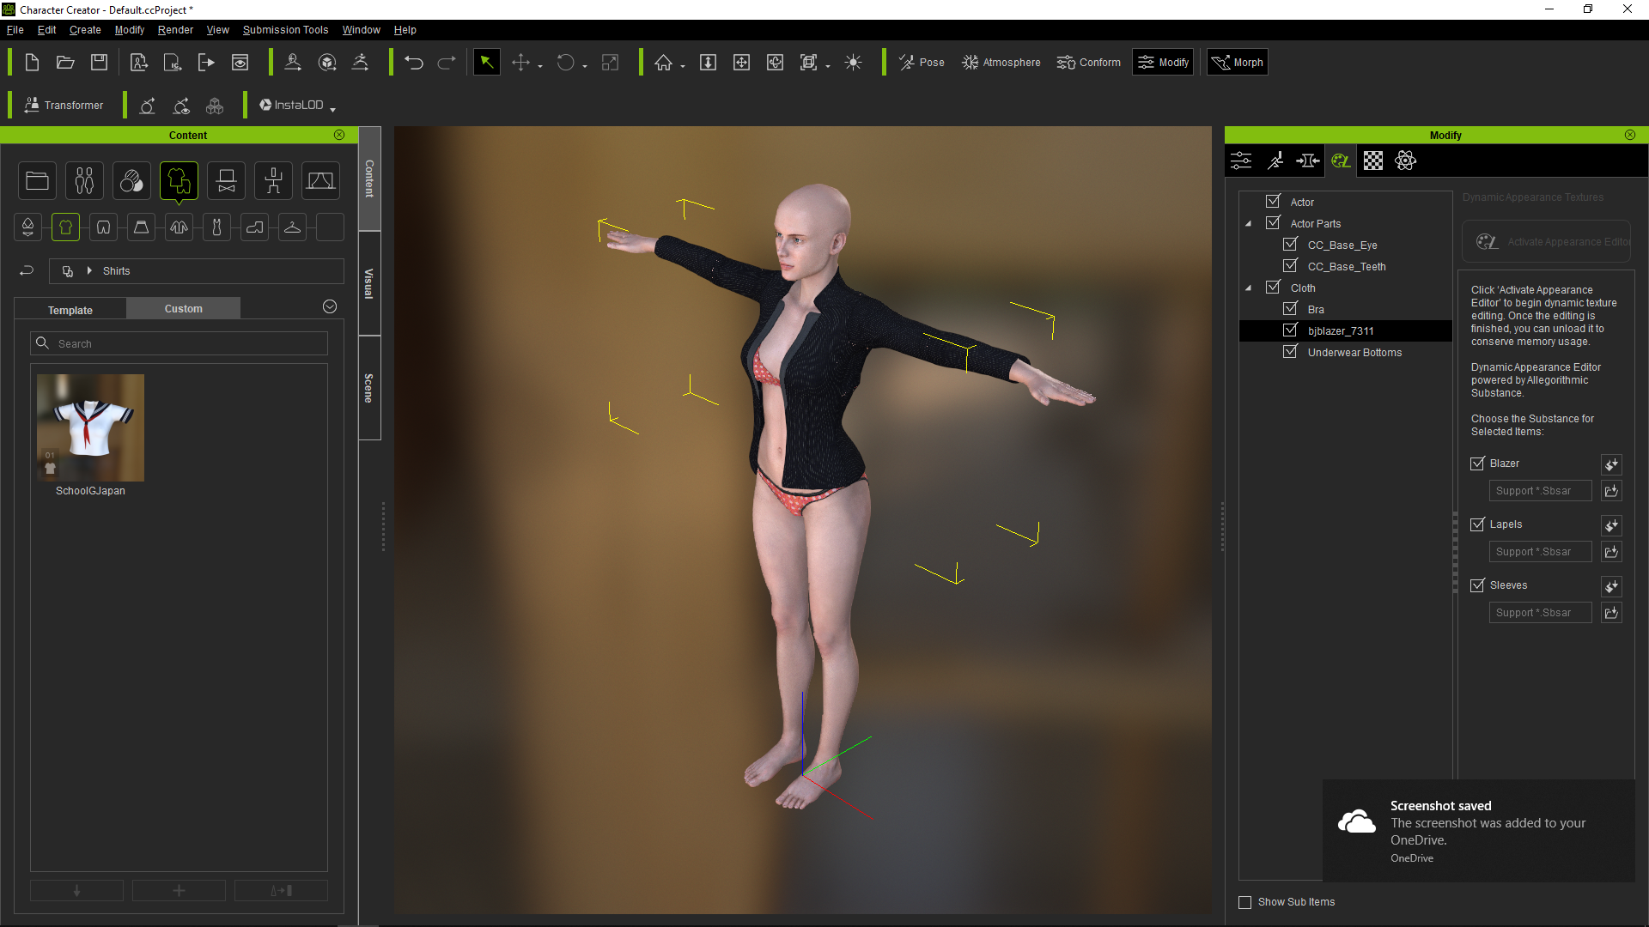Toggle the Blazer substance checkbox
Image resolution: width=1649 pixels, height=927 pixels.
tap(1477, 463)
